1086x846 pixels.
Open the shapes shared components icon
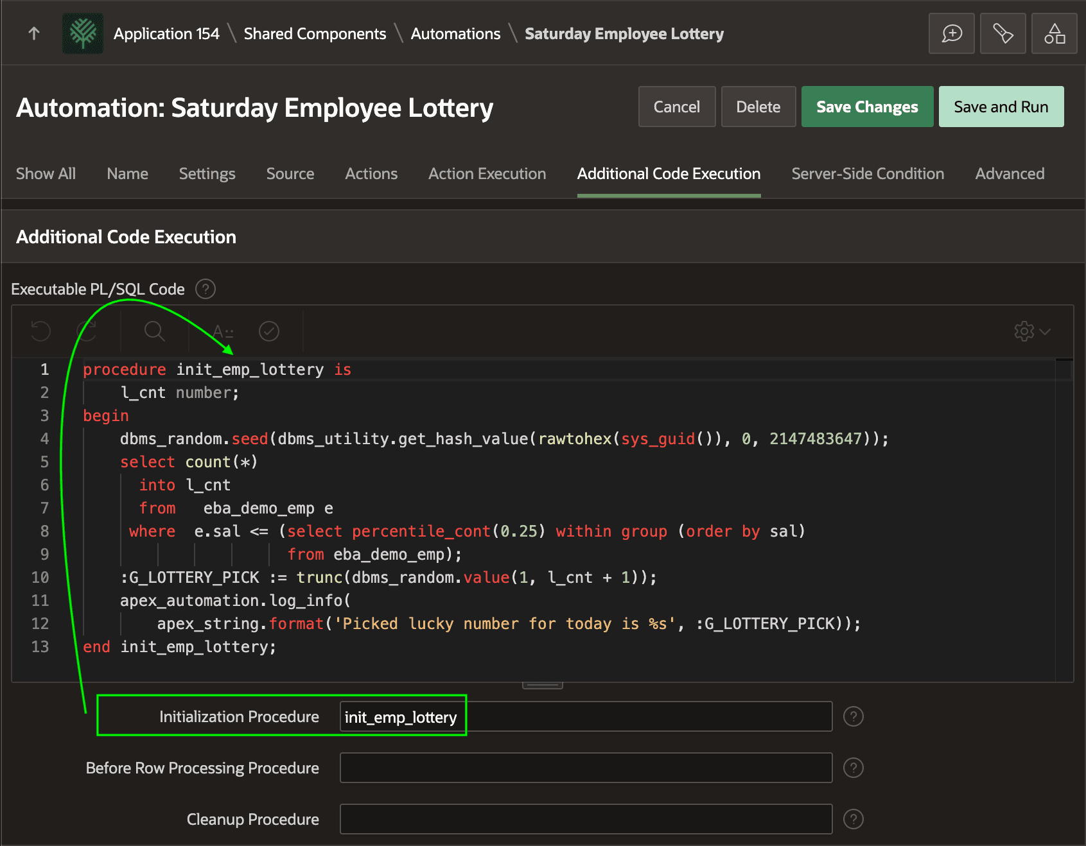click(1055, 33)
